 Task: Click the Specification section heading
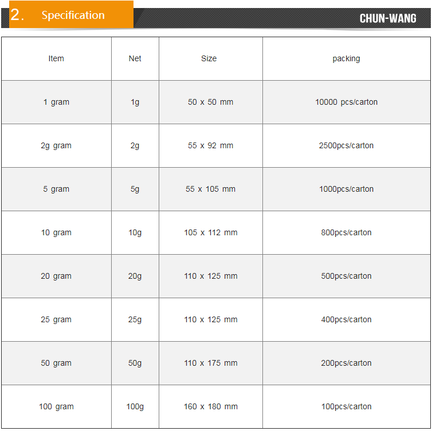tap(73, 15)
